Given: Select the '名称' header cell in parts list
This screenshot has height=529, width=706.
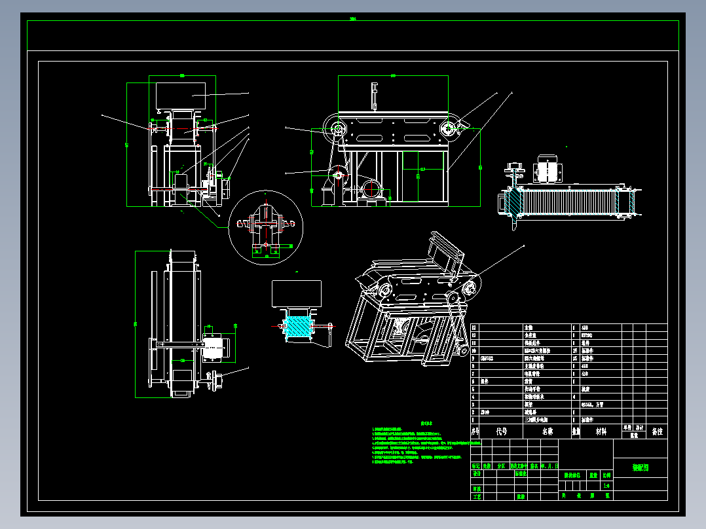Looking at the screenshot, I should pyautogui.click(x=547, y=431).
